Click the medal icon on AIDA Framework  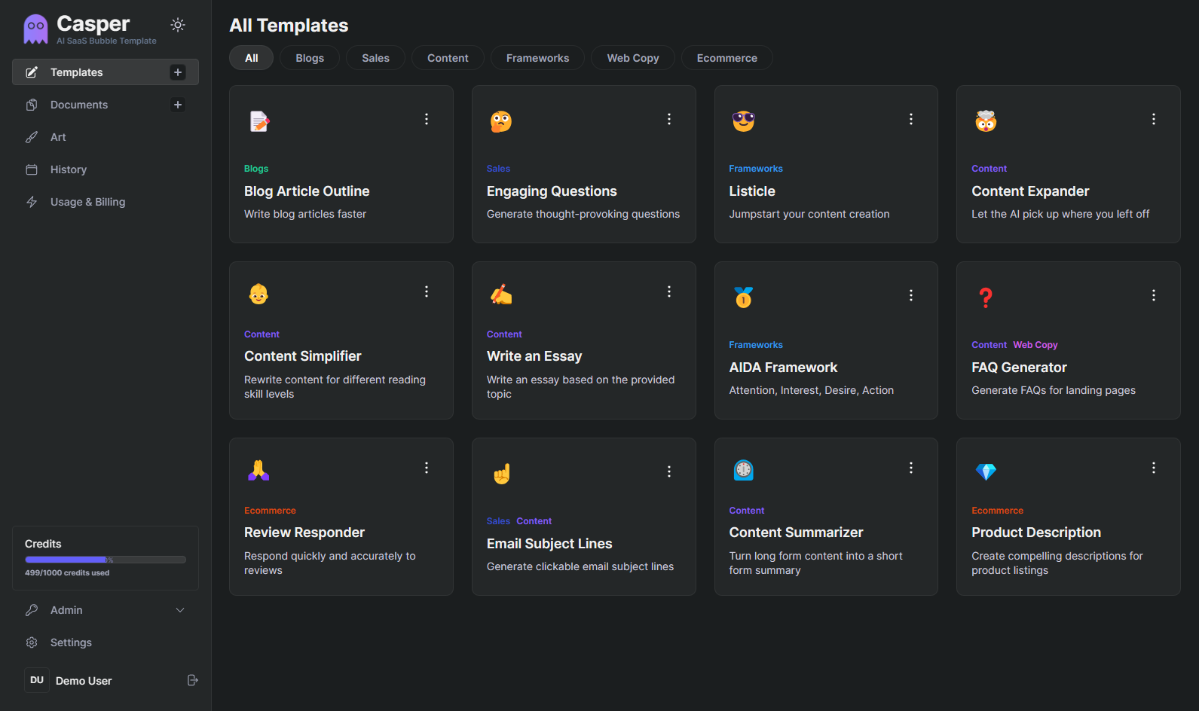[x=744, y=298]
